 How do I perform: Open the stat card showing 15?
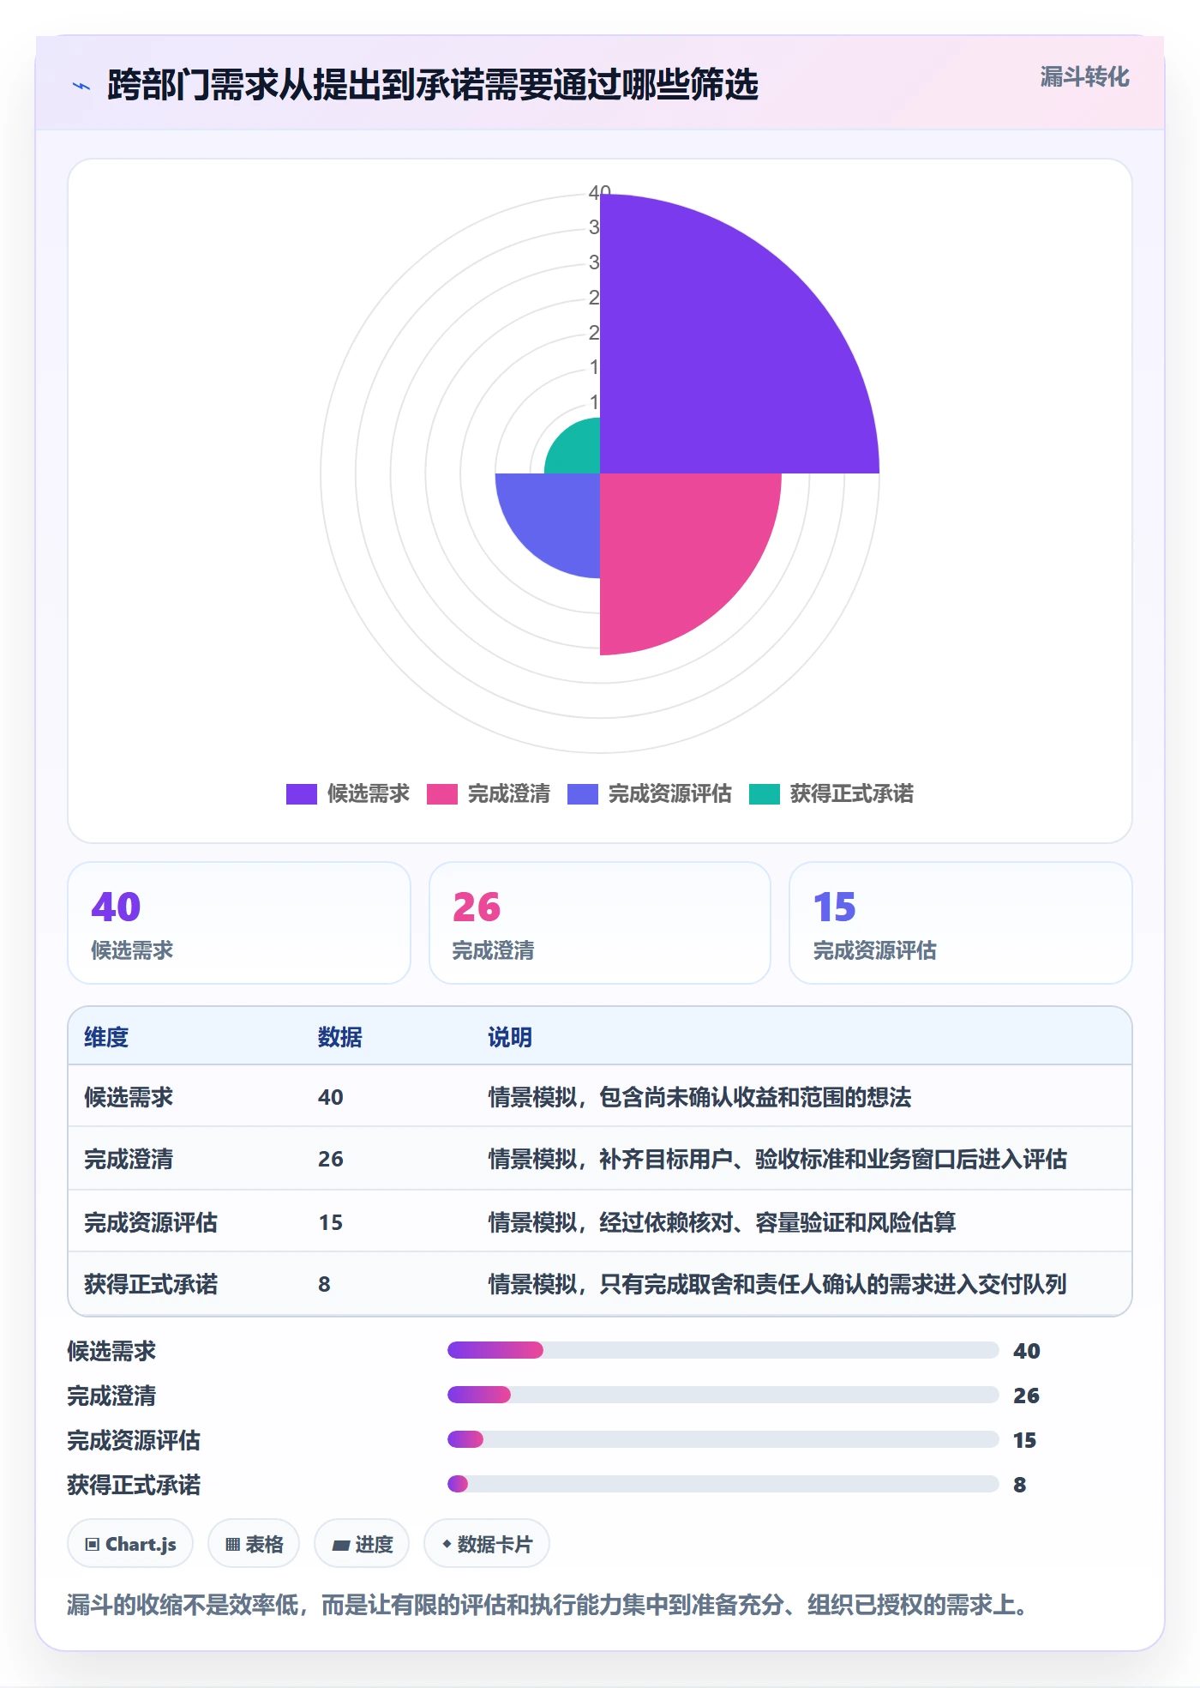[x=961, y=923]
